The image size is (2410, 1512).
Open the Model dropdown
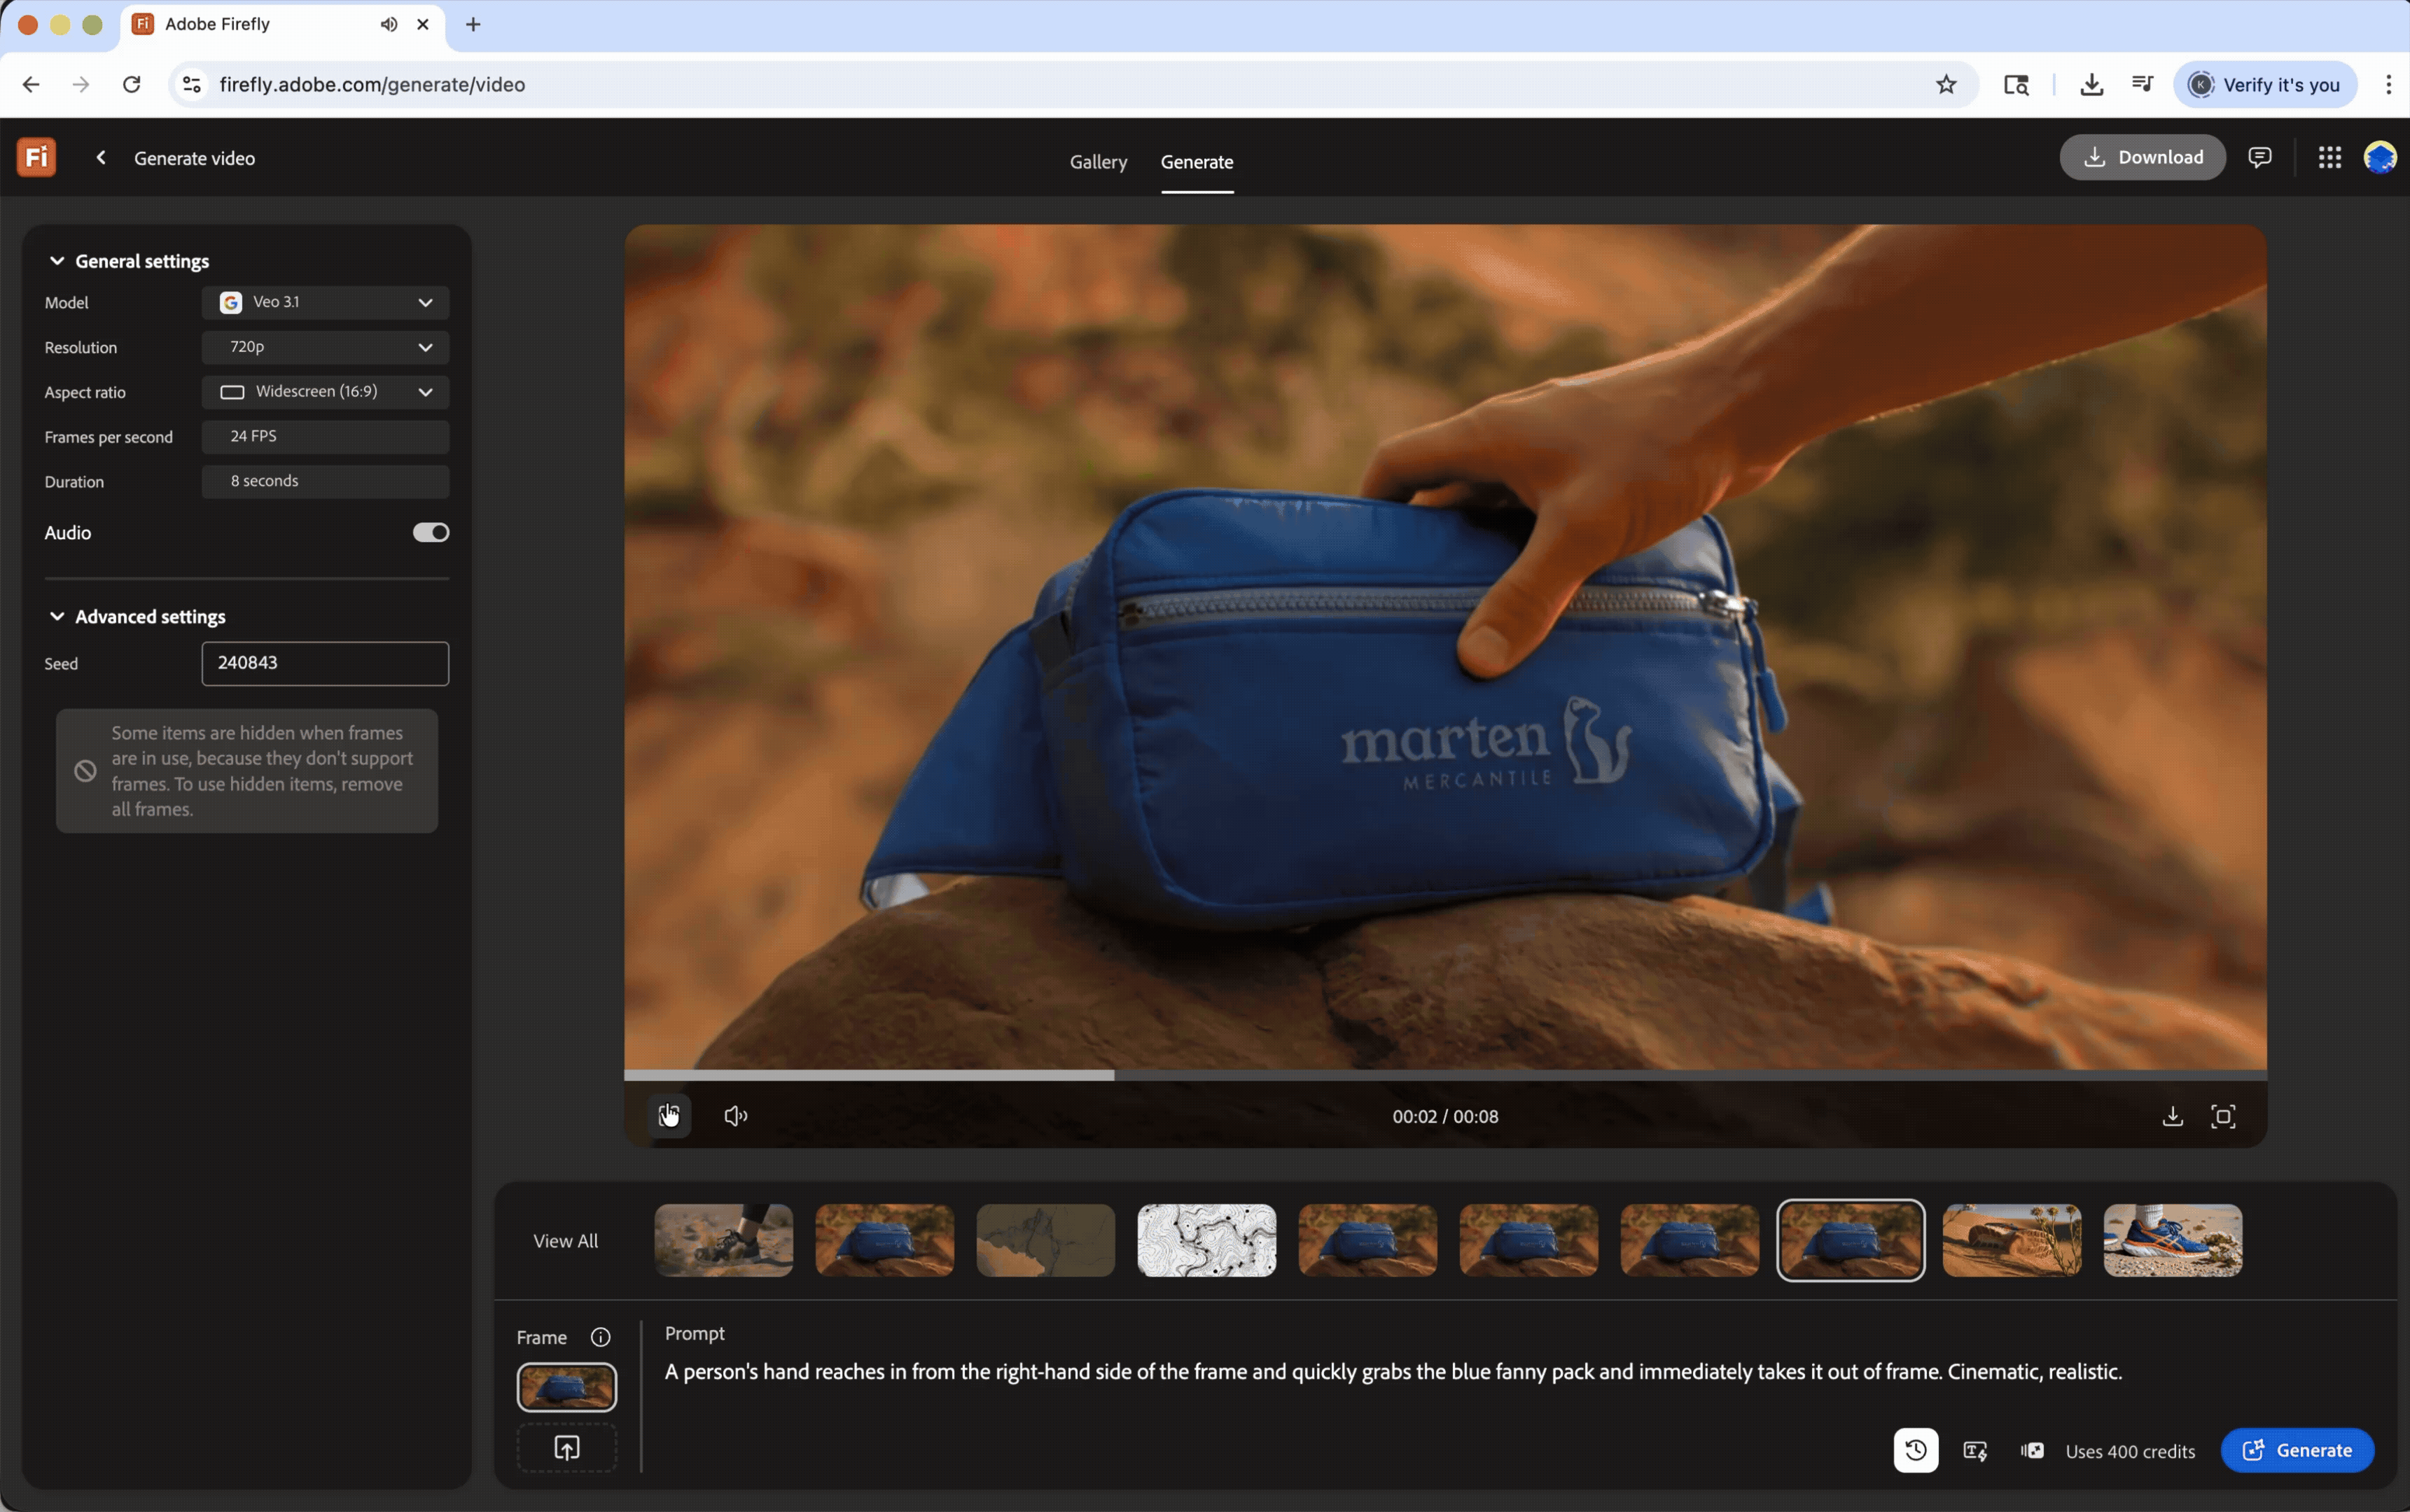click(324, 301)
